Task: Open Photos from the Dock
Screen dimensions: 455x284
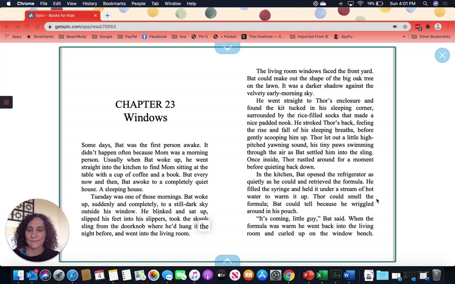Action: click(x=154, y=275)
